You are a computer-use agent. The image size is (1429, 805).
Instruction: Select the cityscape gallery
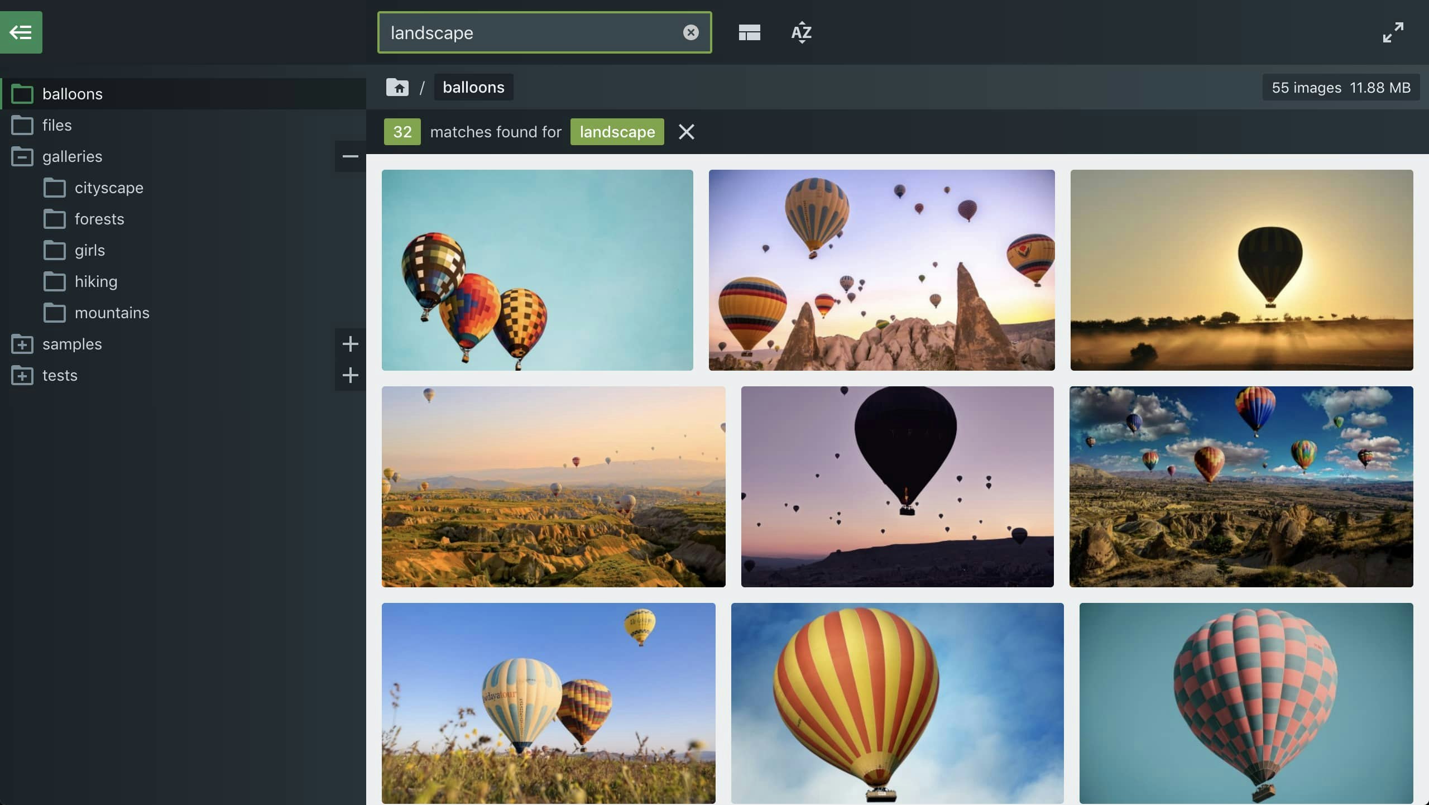[109, 188]
